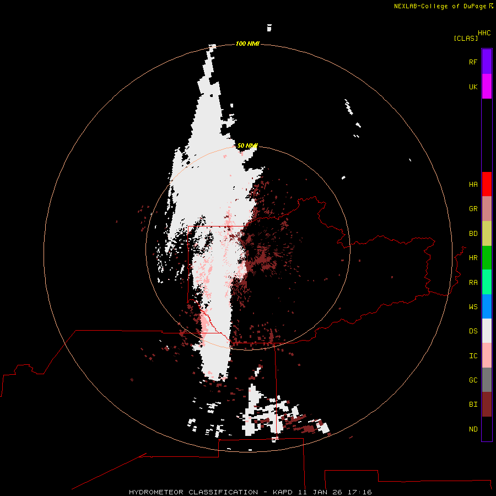The width and height of the screenshot is (496, 496).
Task: Click the GC legend label
Action: click(x=473, y=380)
